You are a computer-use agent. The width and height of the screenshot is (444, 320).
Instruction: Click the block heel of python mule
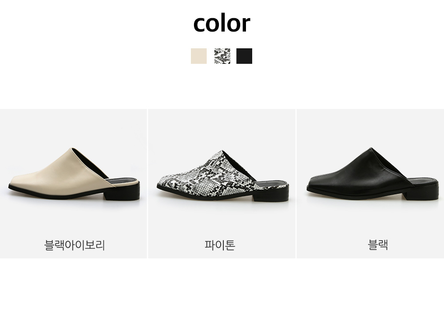(271, 194)
